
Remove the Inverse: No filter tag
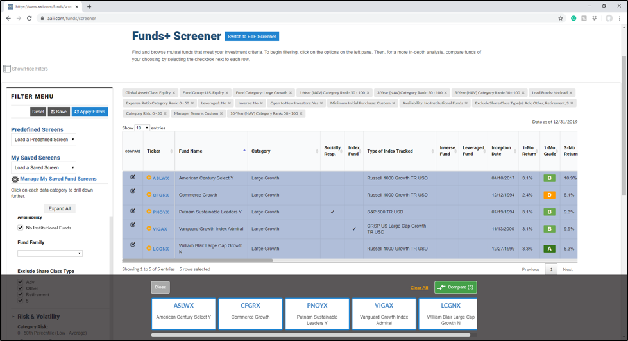point(262,103)
